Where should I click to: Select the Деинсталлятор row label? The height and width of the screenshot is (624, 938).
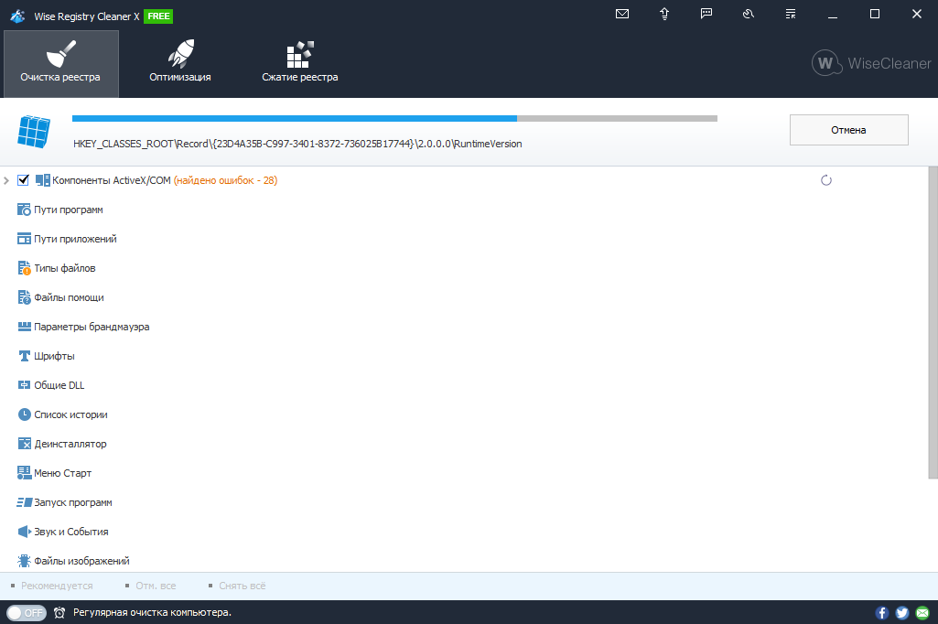click(x=70, y=444)
